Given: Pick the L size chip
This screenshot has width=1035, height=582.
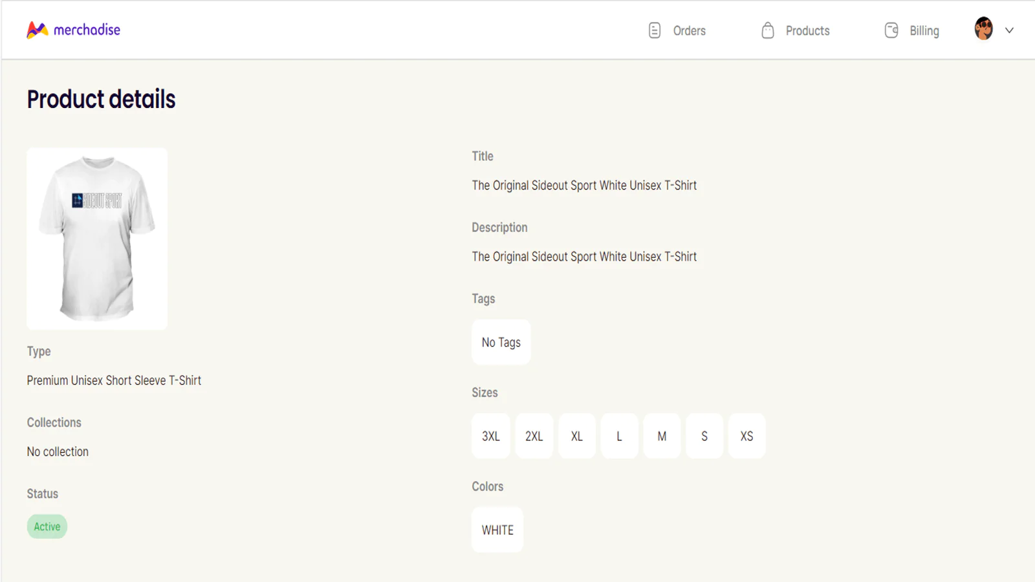Looking at the screenshot, I should [x=619, y=436].
